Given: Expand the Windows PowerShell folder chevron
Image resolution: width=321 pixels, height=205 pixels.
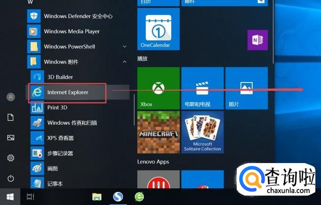Looking at the screenshot, I should click(124, 47).
